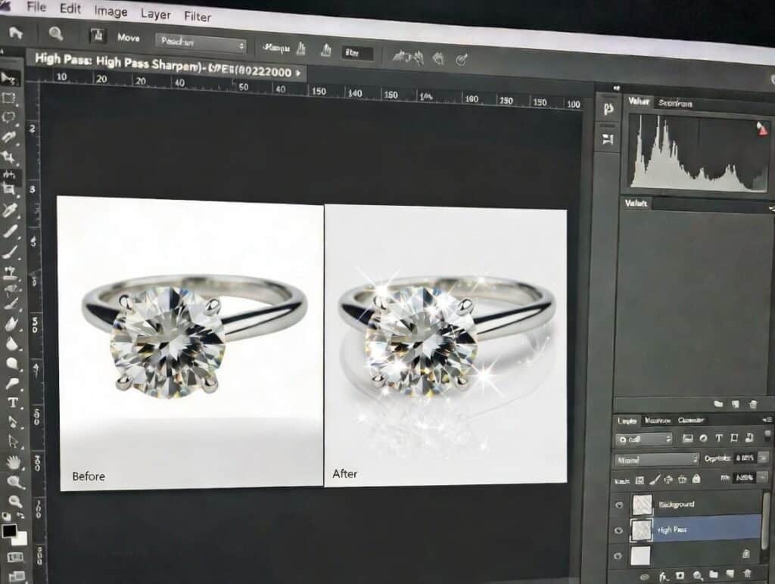The height and width of the screenshot is (584, 775).
Task: Hide the High Pass layer
Action: 620,529
